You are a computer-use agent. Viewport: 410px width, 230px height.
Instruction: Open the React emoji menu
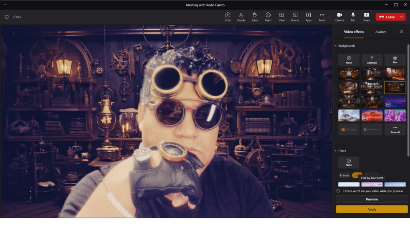(x=268, y=17)
